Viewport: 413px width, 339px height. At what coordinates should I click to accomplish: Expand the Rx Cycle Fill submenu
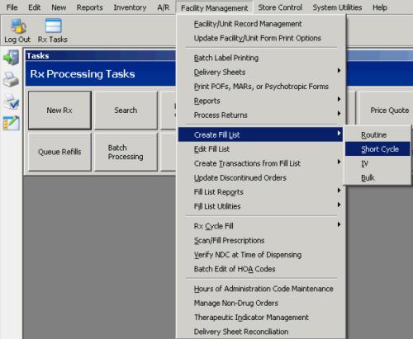click(x=260, y=226)
